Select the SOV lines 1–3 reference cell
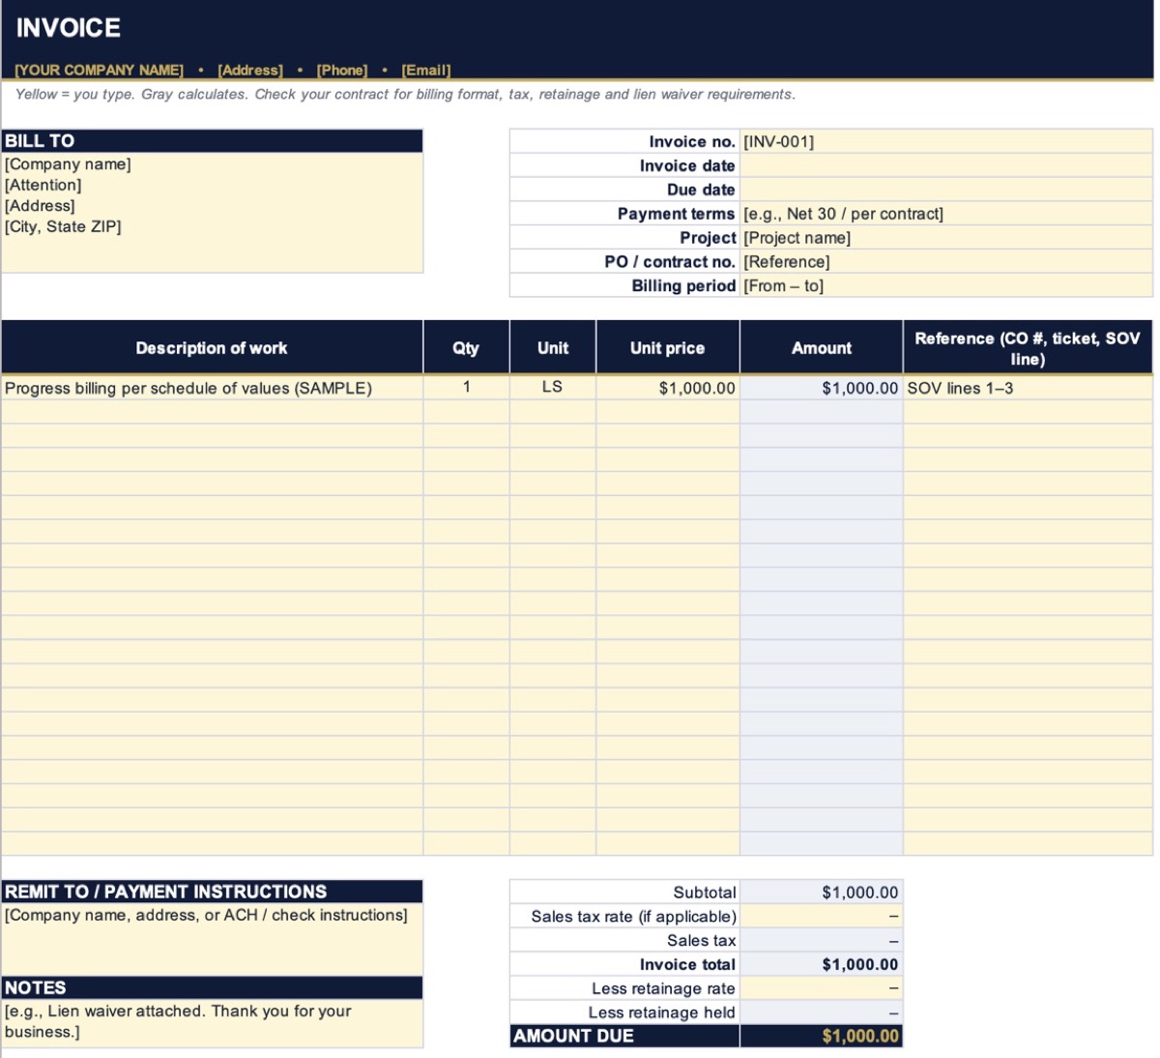 [x=1028, y=388]
